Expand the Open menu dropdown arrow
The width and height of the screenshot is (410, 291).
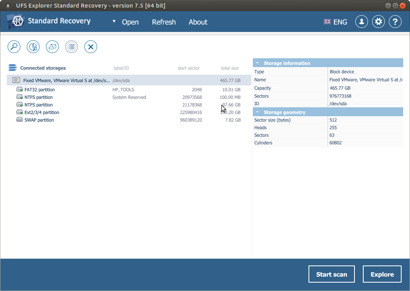pos(114,22)
